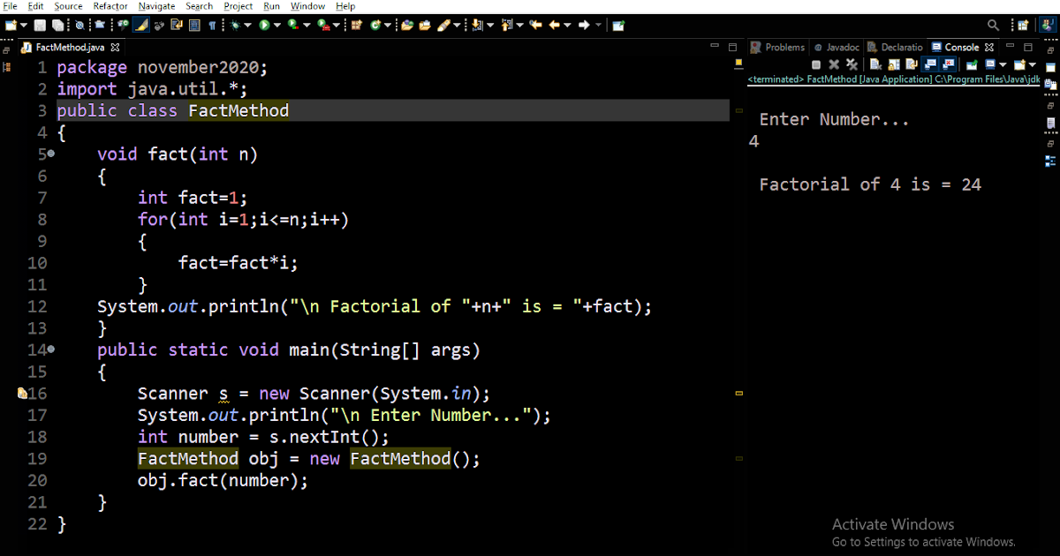Click the Terminate button in Console view

point(816,64)
